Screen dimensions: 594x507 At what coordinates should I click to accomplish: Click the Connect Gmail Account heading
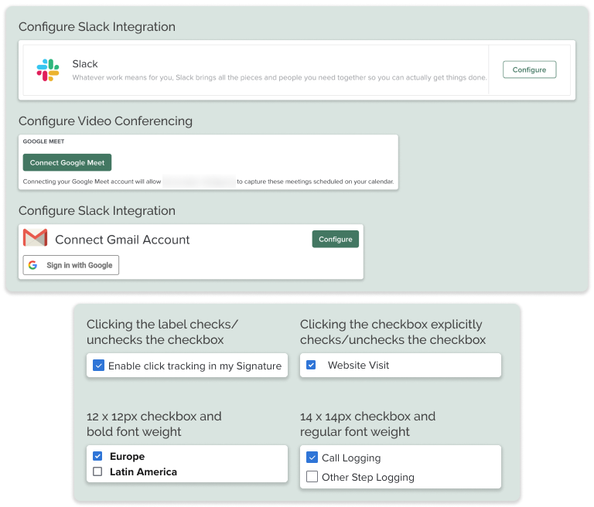point(122,240)
